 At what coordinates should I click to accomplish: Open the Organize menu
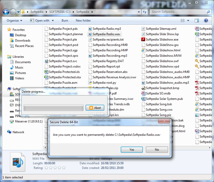[14, 21]
